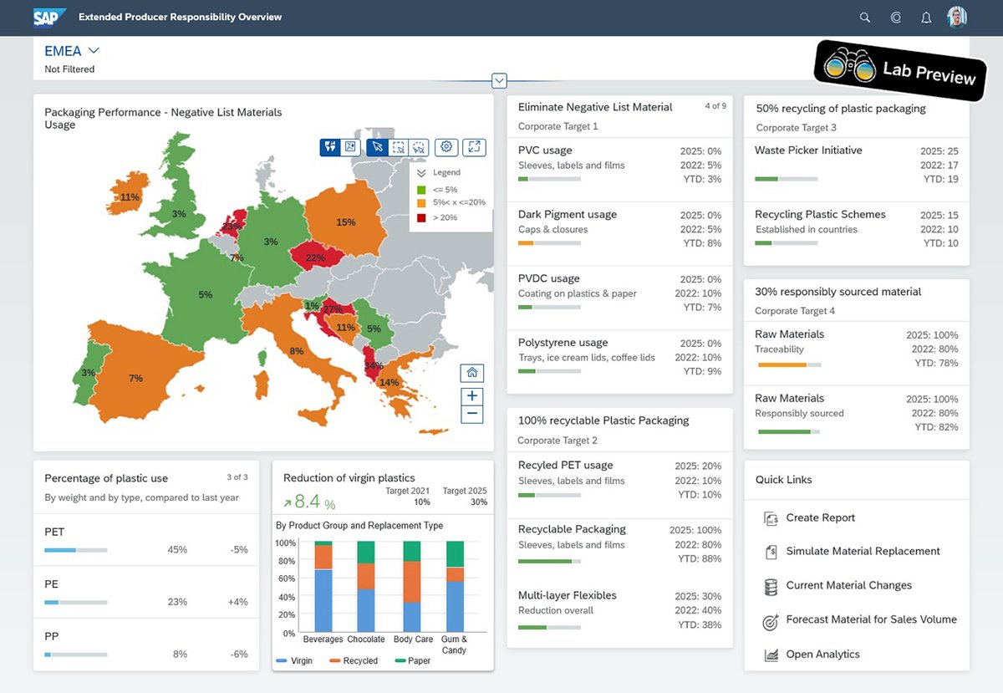The width and height of the screenshot is (1003, 693).
Task: Open the map settings gear
Action: point(446,147)
